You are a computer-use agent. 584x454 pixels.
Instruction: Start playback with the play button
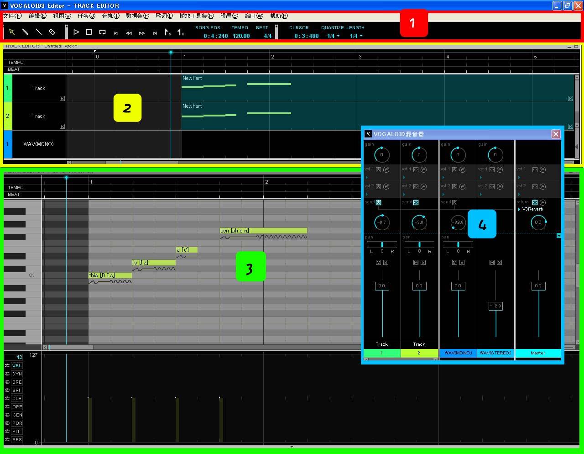coord(76,32)
